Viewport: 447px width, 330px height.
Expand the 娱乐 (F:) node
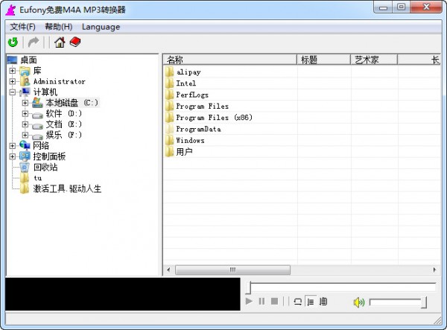[25, 135]
